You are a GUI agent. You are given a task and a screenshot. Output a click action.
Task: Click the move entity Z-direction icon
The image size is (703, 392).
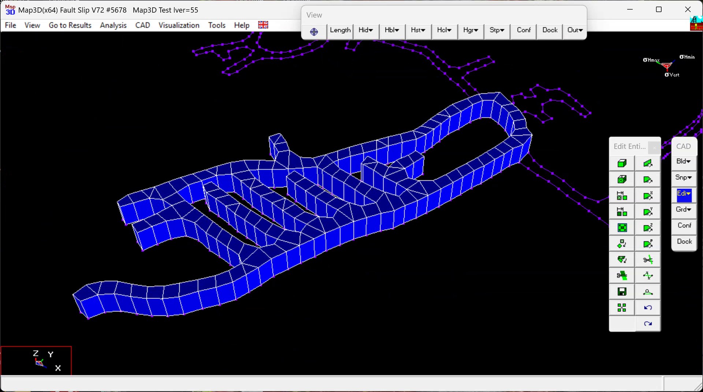tap(648, 228)
